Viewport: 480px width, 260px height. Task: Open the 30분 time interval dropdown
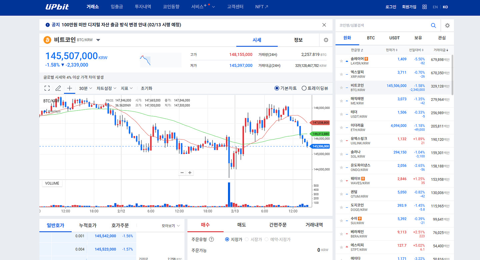(86, 88)
